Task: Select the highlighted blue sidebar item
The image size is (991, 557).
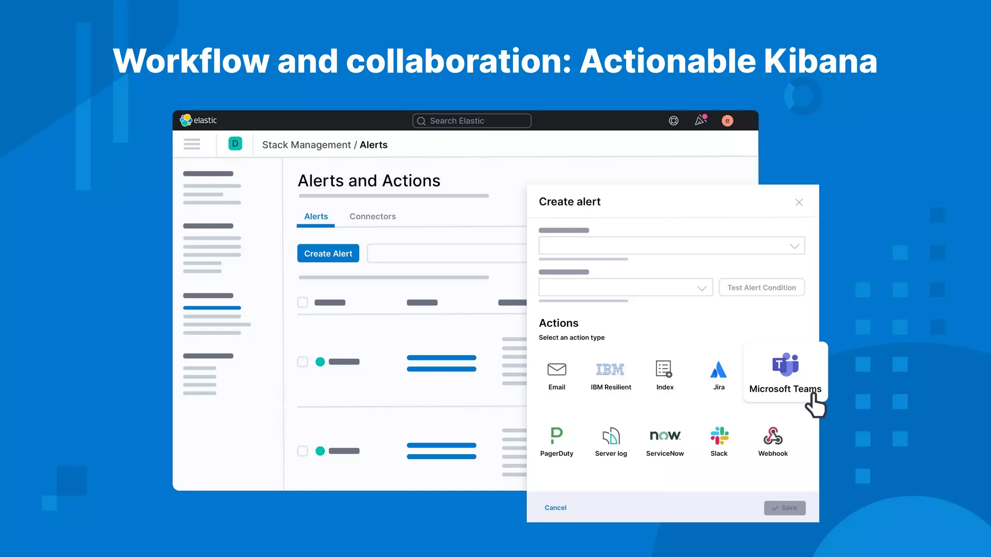Action: coord(212,308)
